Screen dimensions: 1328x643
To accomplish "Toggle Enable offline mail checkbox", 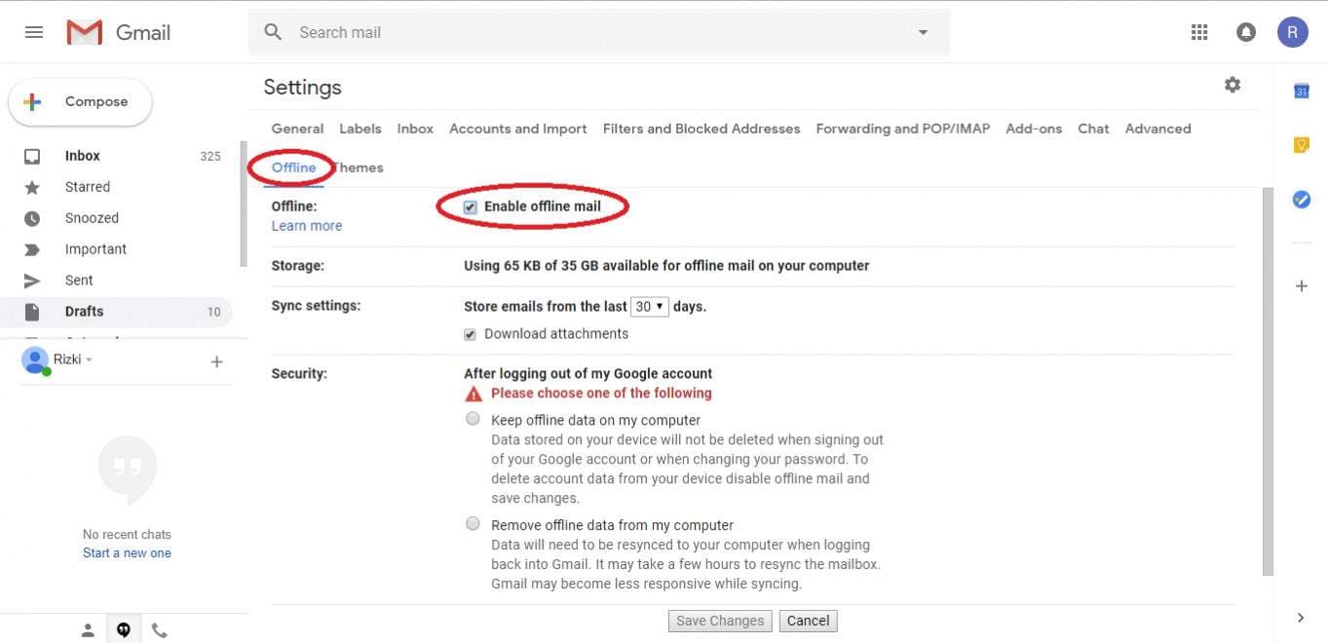I will click(471, 208).
